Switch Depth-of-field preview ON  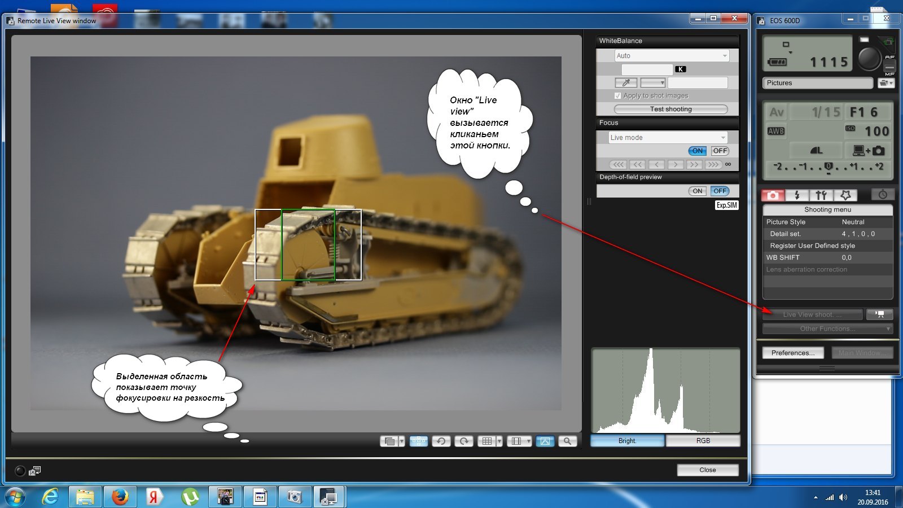[x=698, y=191]
